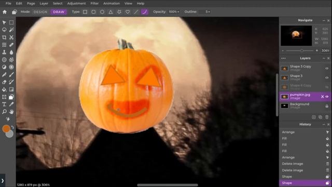The image size is (332, 187).
Task: Duplicate the selected layer
Action: (x=321, y=117)
